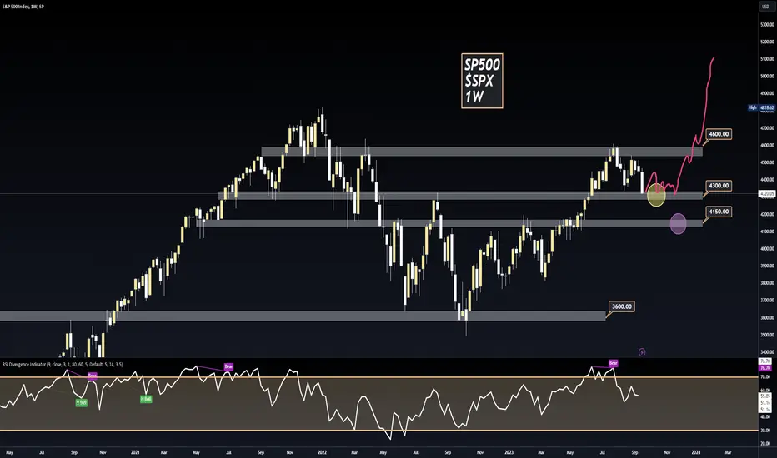Click the lightning bolt event icon

pyautogui.click(x=642, y=352)
